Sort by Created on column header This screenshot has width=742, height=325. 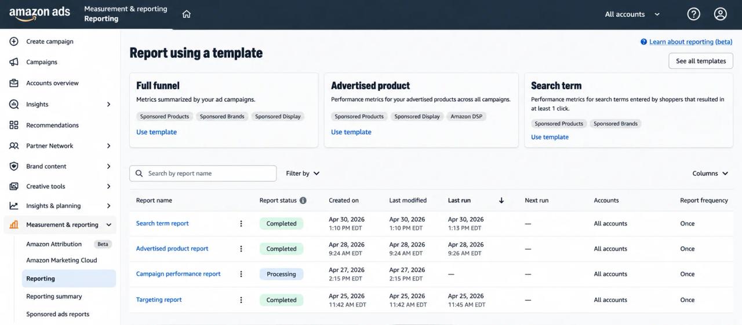344,201
